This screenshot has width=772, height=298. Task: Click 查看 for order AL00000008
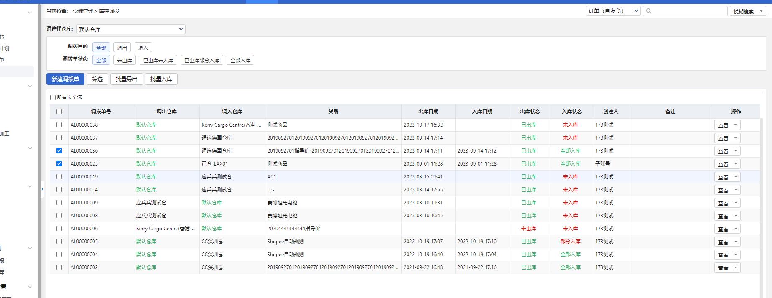tap(723, 216)
